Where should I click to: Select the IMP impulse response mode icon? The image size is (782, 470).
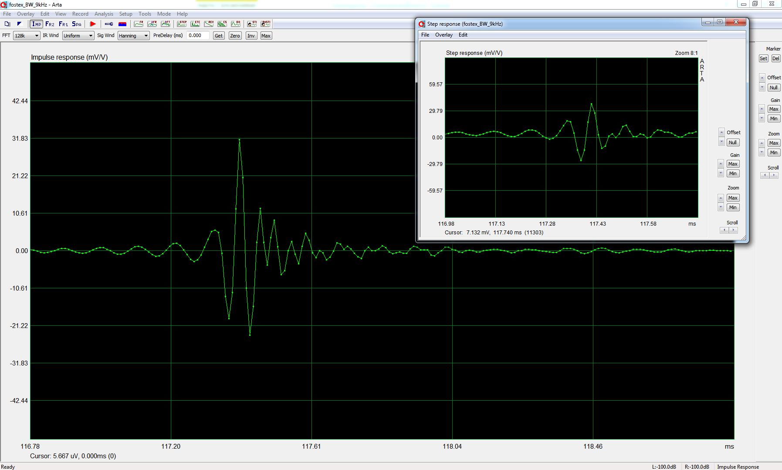(x=37, y=24)
